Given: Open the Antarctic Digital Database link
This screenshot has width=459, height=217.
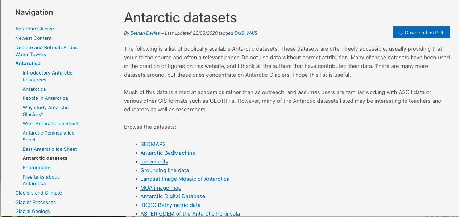Looking at the screenshot, I should (x=173, y=196).
